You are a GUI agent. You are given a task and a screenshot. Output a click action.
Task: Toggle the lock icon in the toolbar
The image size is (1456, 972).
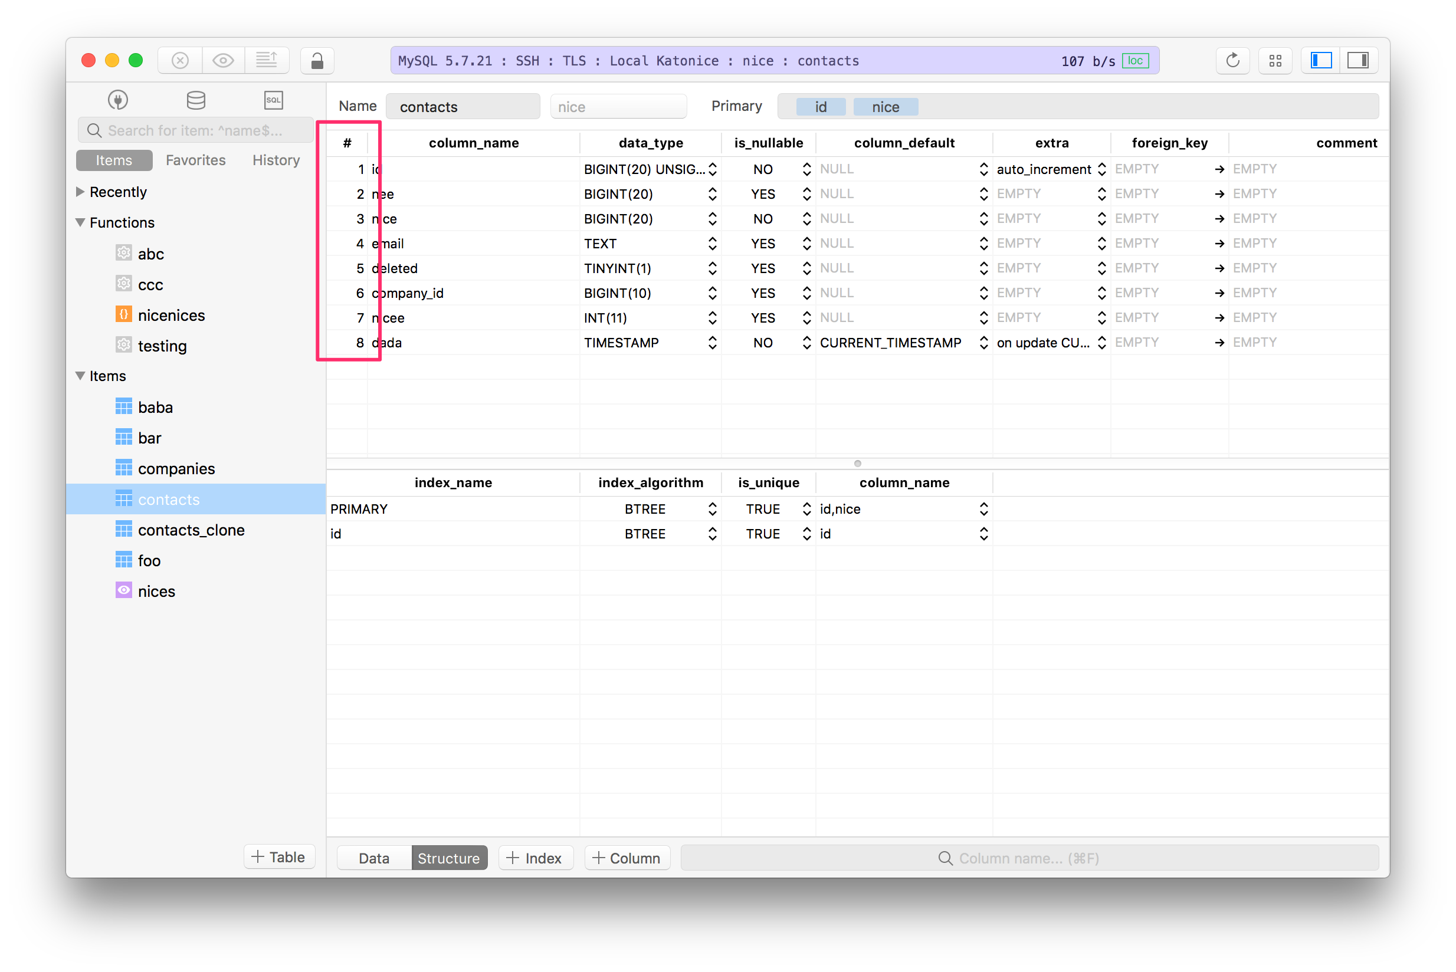coord(317,60)
